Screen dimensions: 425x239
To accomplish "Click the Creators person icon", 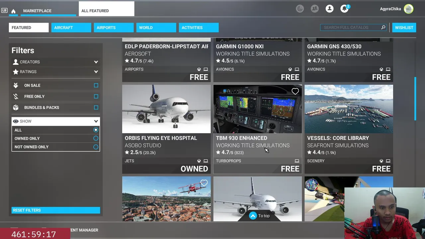I will click(16, 62).
